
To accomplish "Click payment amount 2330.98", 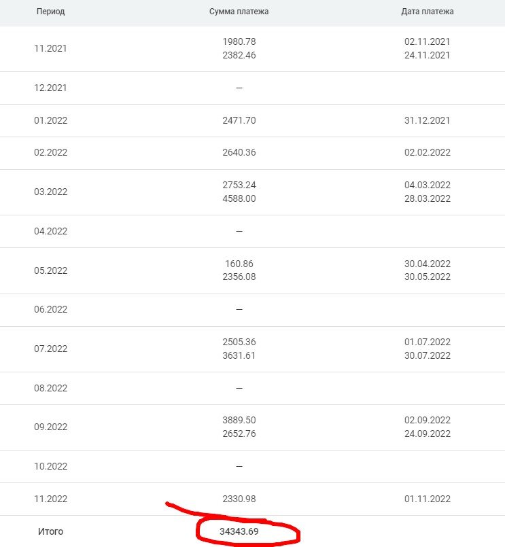I will coord(239,499).
